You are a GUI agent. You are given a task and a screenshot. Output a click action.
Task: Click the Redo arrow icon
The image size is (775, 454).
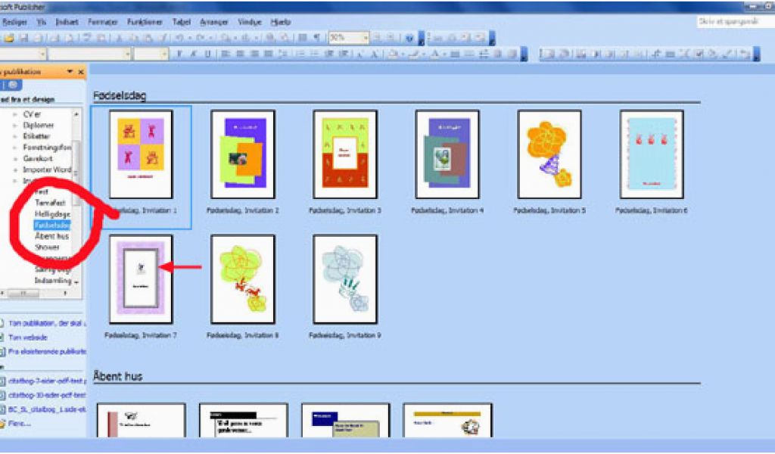coord(200,38)
